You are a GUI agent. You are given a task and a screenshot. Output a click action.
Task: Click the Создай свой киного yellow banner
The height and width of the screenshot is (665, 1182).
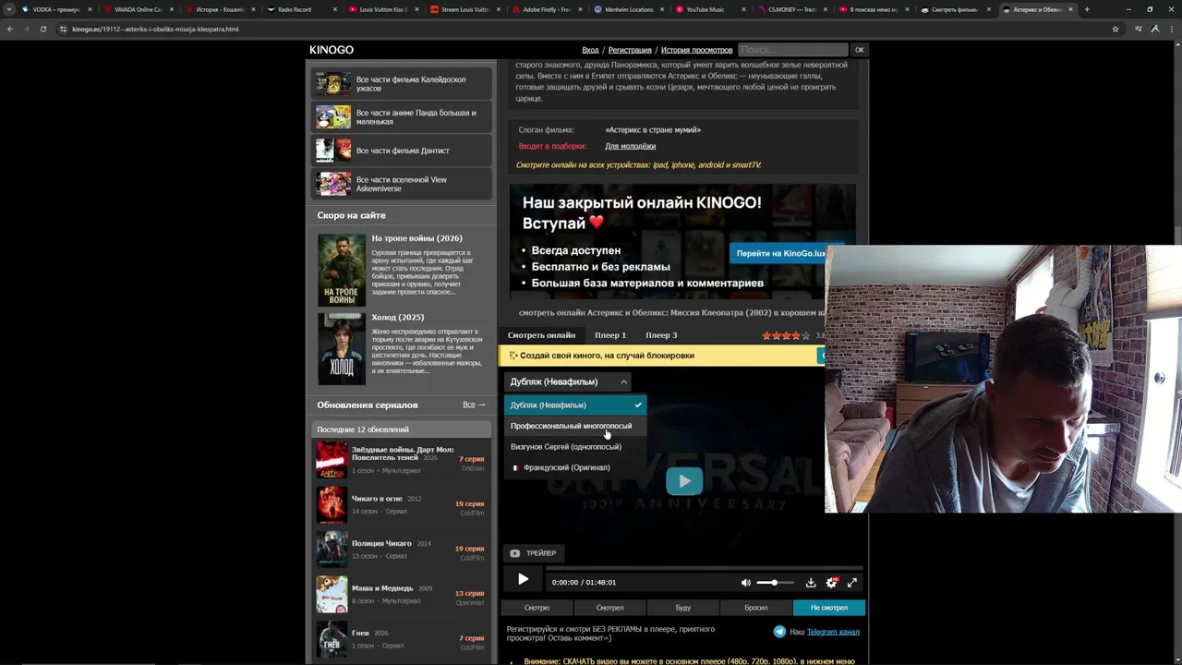point(661,356)
